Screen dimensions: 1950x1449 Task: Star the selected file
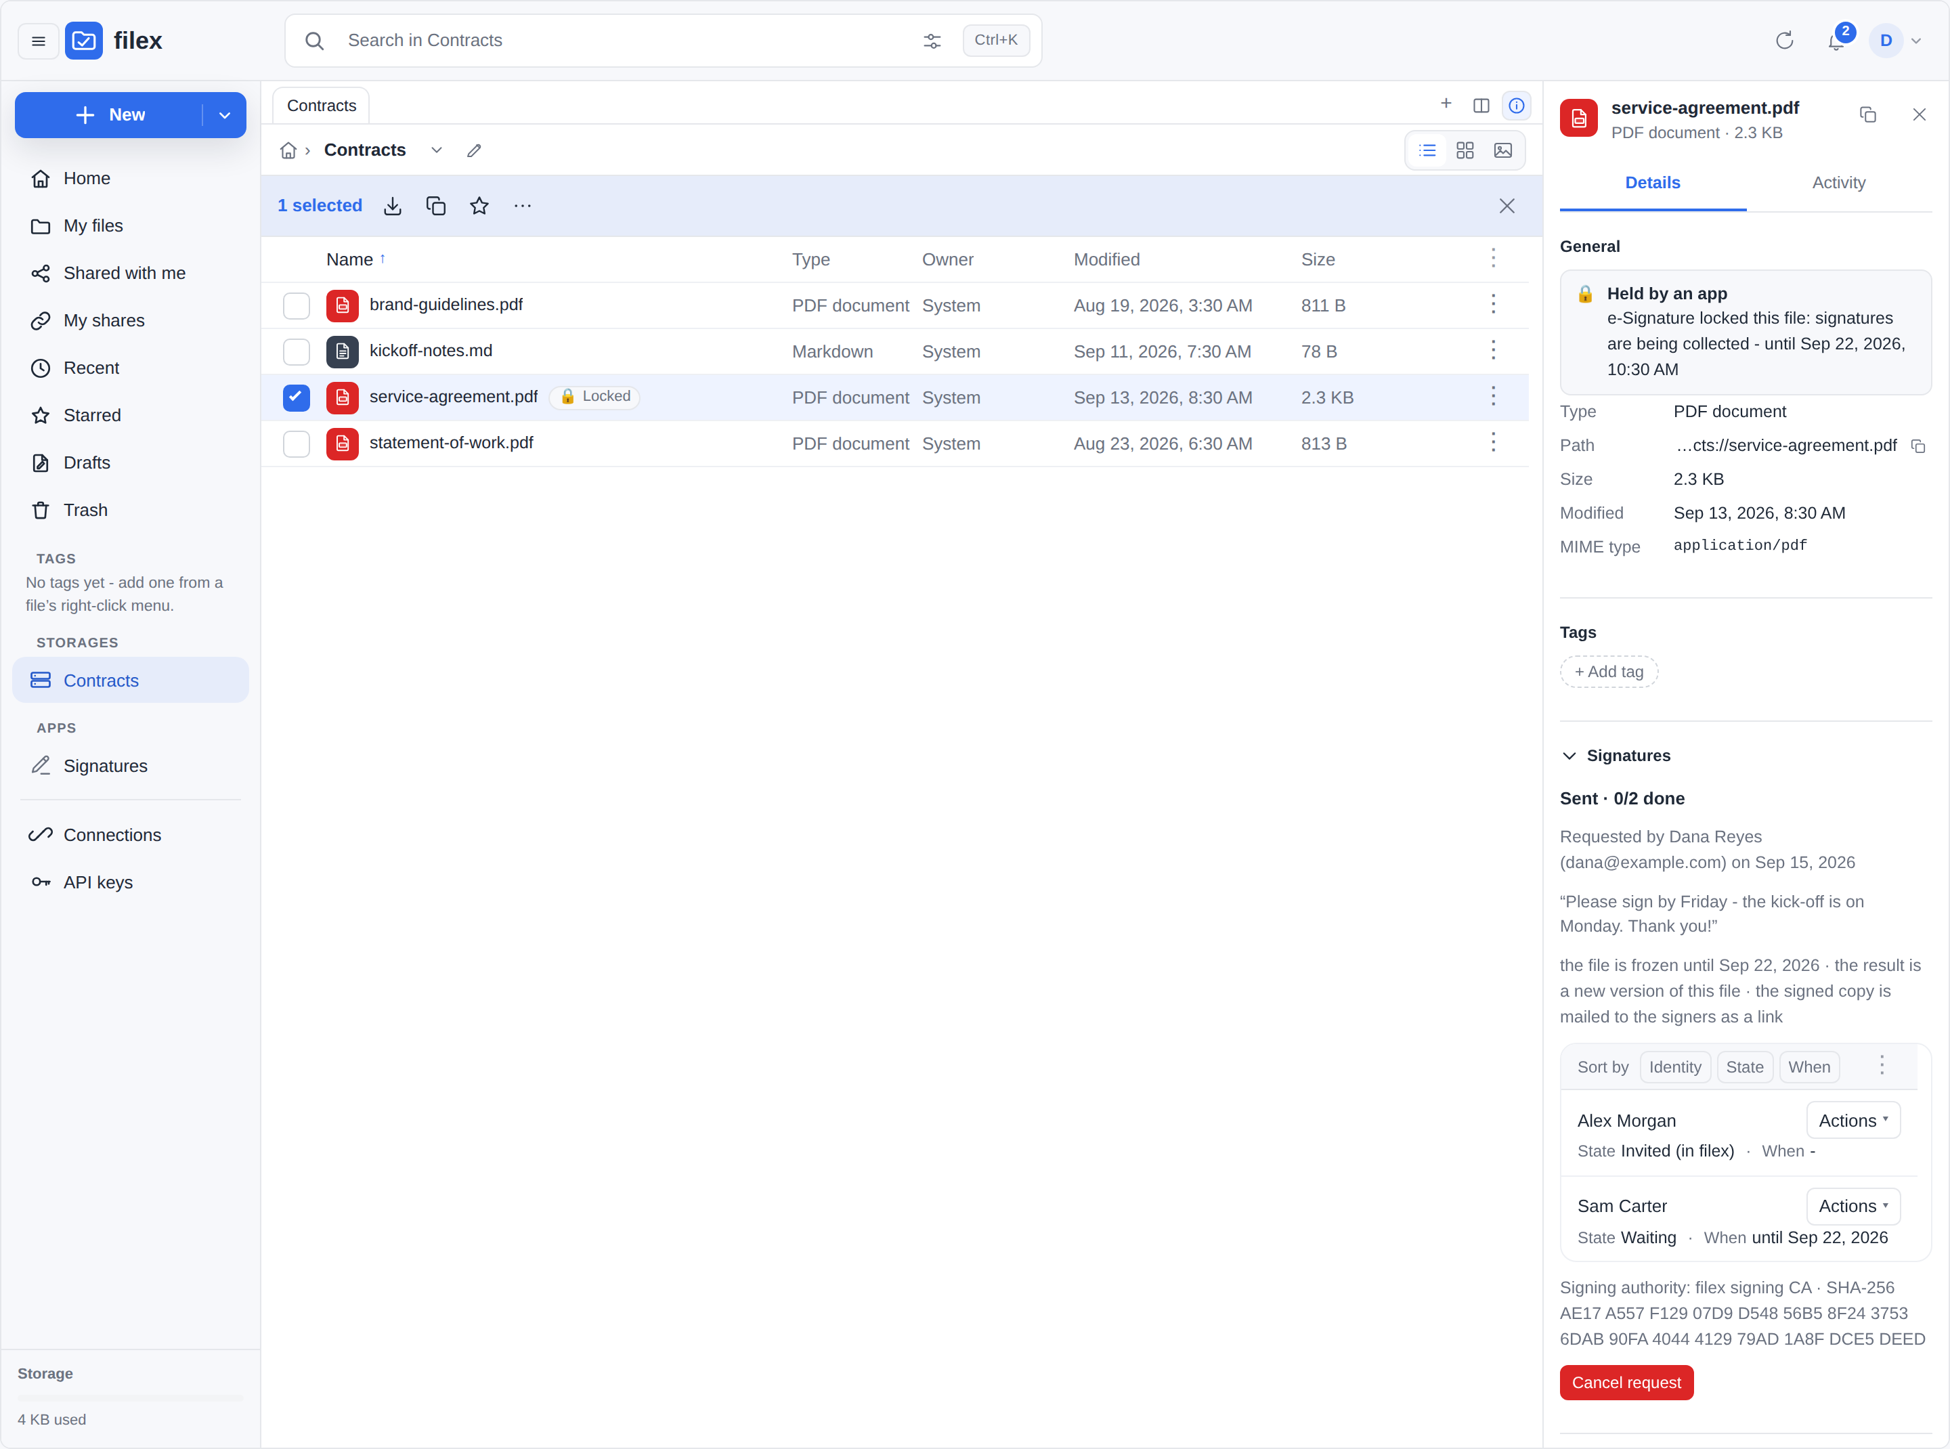(x=479, y=205)
